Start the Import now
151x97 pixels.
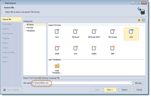[x=125, y=90]
